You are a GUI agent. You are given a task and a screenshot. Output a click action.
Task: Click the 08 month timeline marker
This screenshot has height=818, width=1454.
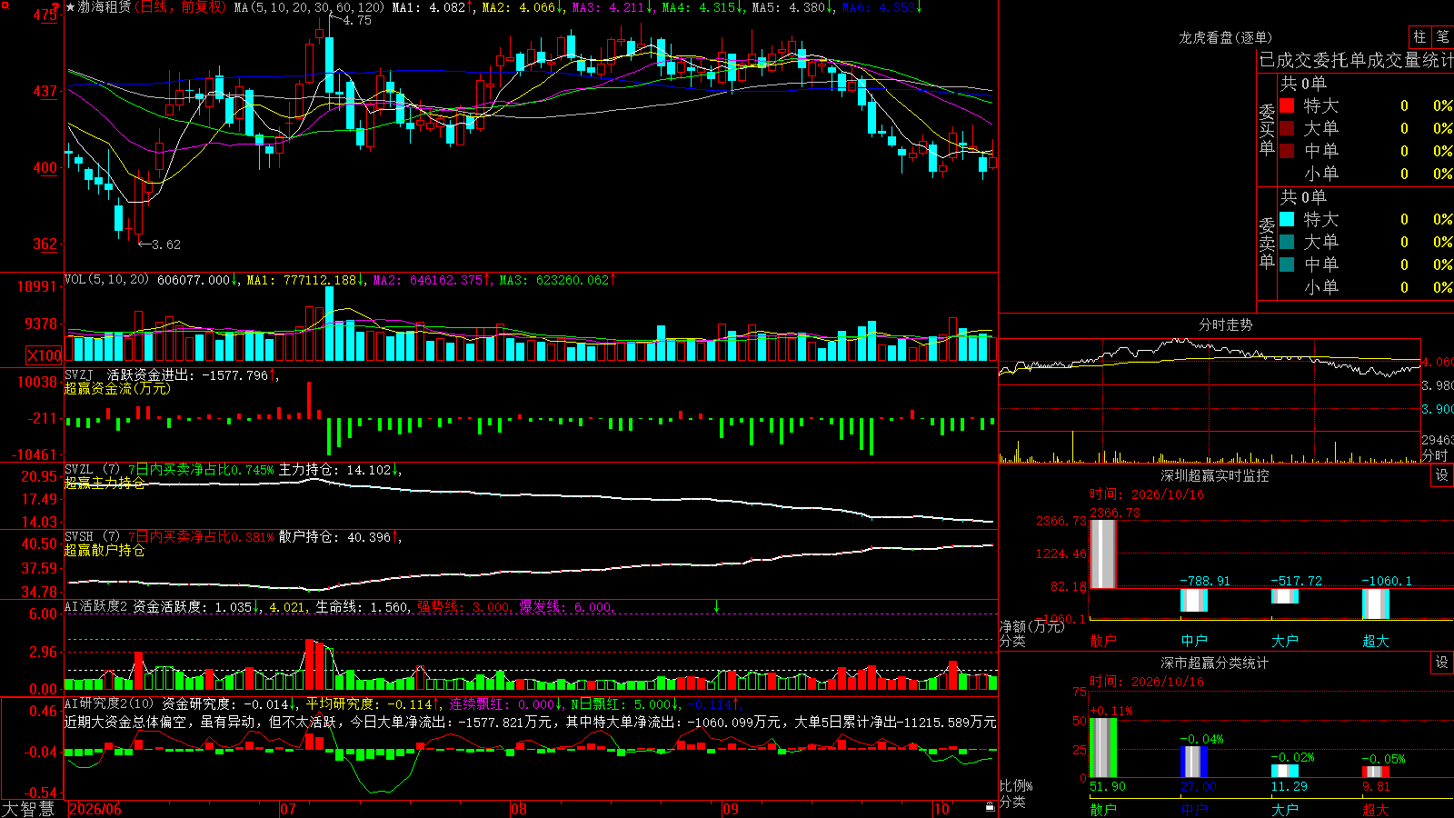[x=519, y=809]
